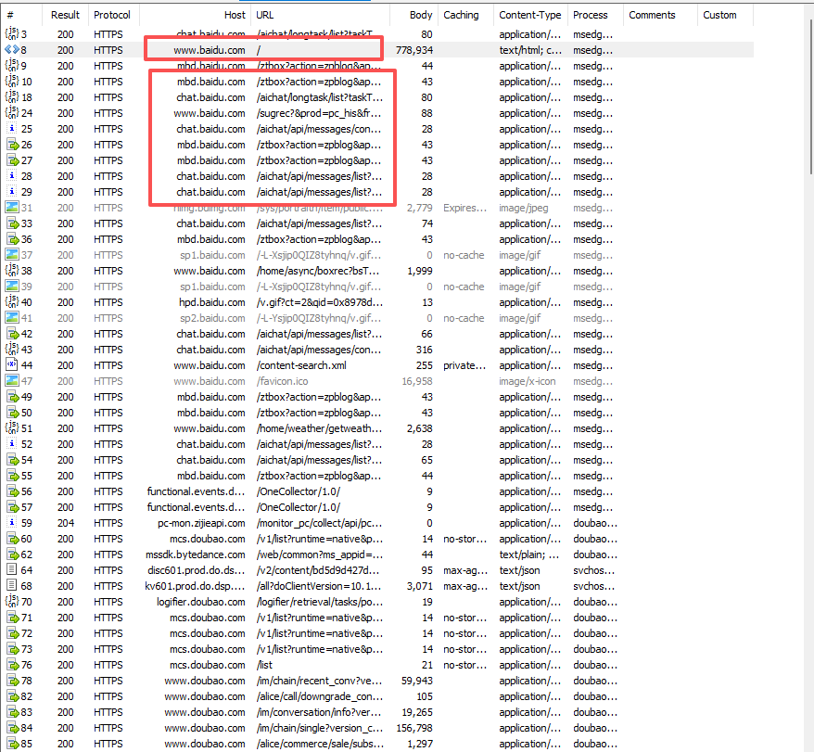Screen dimensions: 814x752
Task: Click the JSON icon of session 24
Action: [x=11, y=113]
